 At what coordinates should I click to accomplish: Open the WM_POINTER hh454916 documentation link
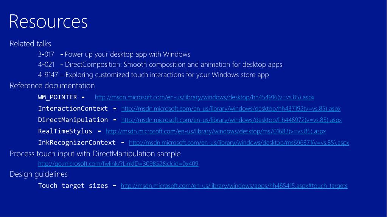click(205, 97)
